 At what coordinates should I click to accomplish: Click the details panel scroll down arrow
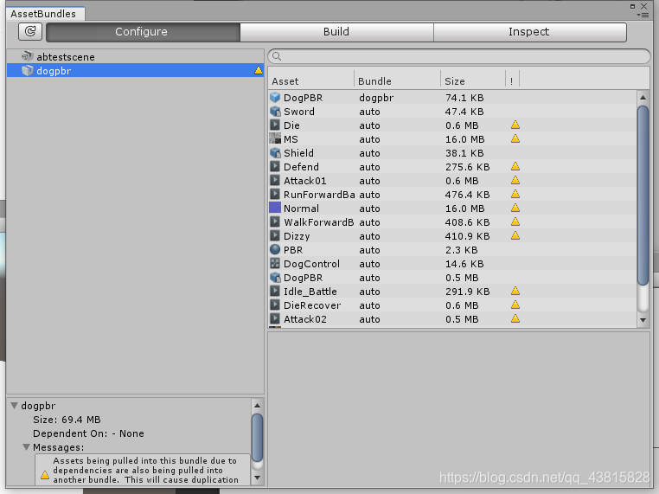point(257,478)
